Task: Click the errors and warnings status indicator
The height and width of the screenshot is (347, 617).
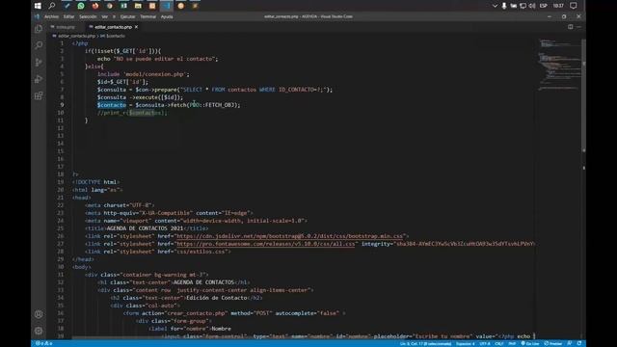Action: [43, 343]
